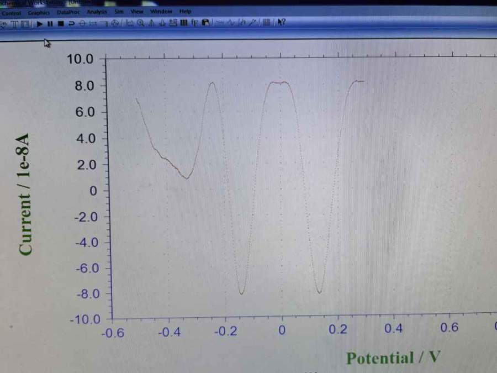This screenshot has width=497, height=373.
Task: Click the 10.0 label on the current axis
Action: coord(80,59)
